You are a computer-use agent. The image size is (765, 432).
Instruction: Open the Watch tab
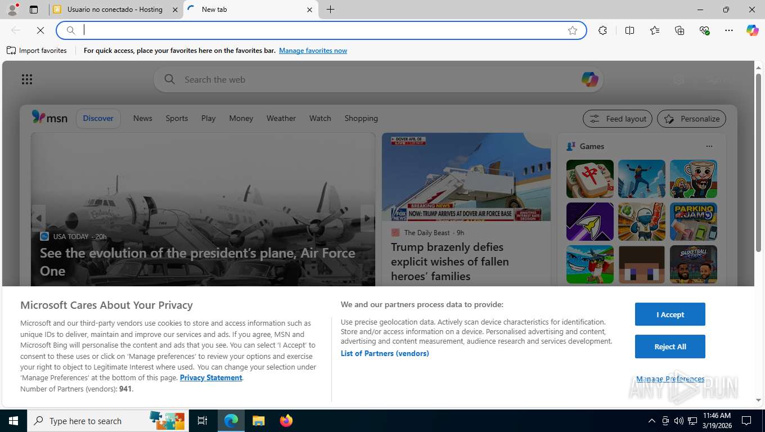tap(320, 118)
